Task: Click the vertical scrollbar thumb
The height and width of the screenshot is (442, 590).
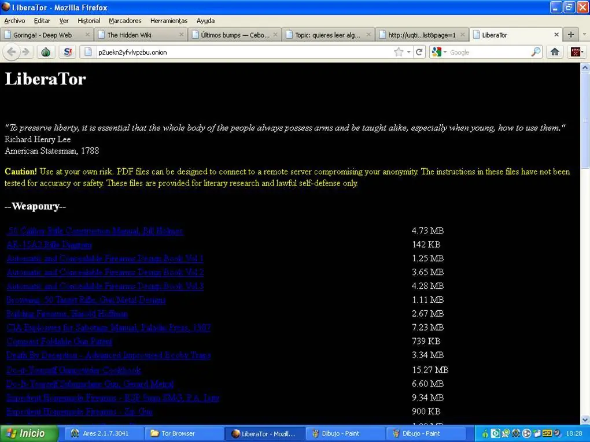Action: (585, 120)
